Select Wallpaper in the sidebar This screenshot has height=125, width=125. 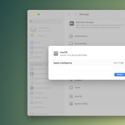(40, 107)
